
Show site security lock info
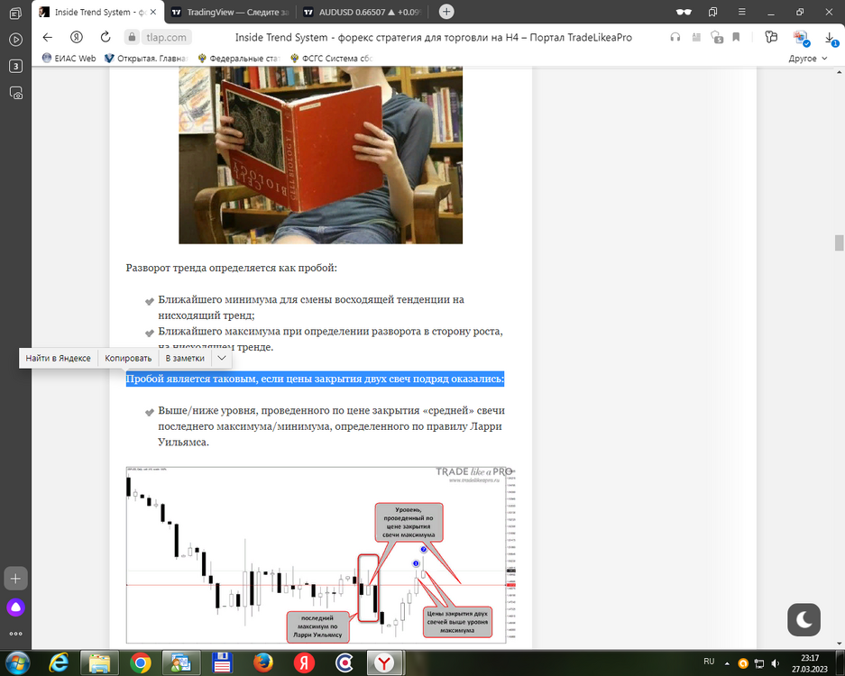click(132, 37)
